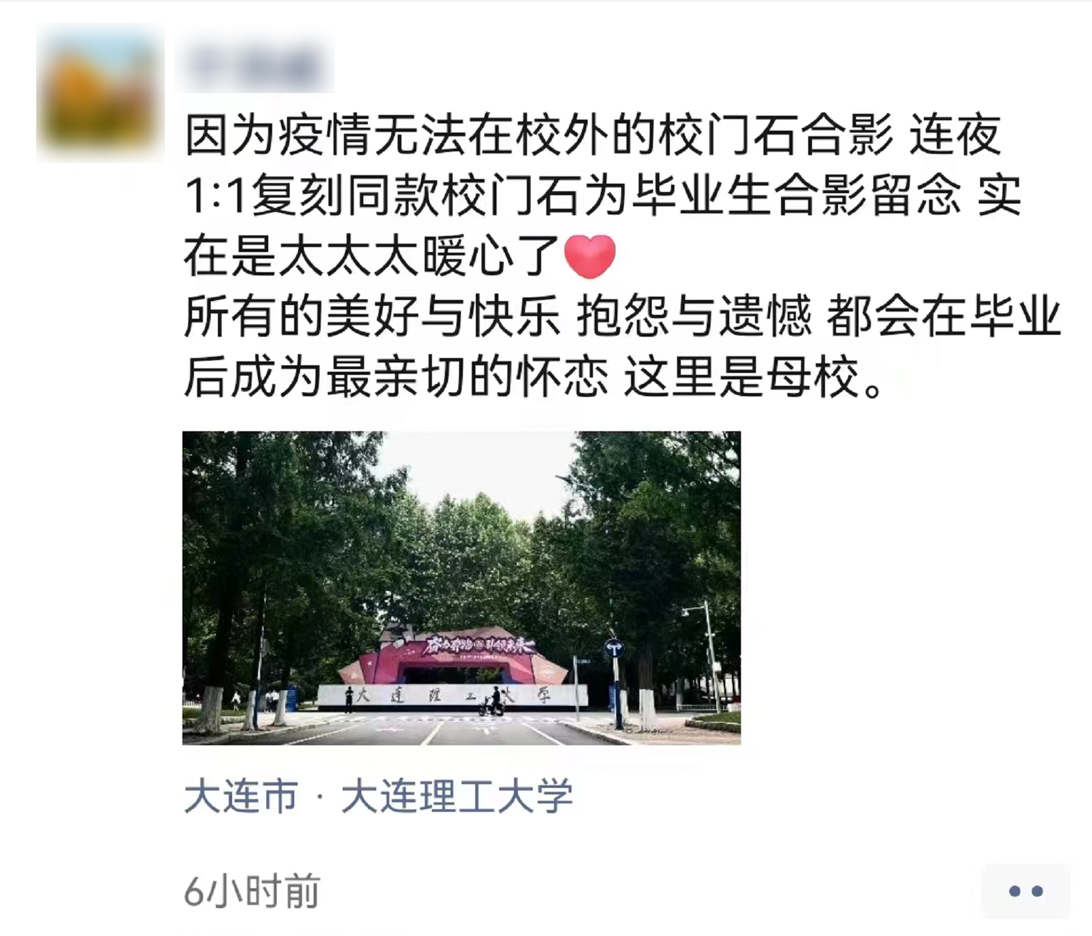Click the 6小时前 timestamp
This screenshot has height=936, width=1092.
coord(252,891)
